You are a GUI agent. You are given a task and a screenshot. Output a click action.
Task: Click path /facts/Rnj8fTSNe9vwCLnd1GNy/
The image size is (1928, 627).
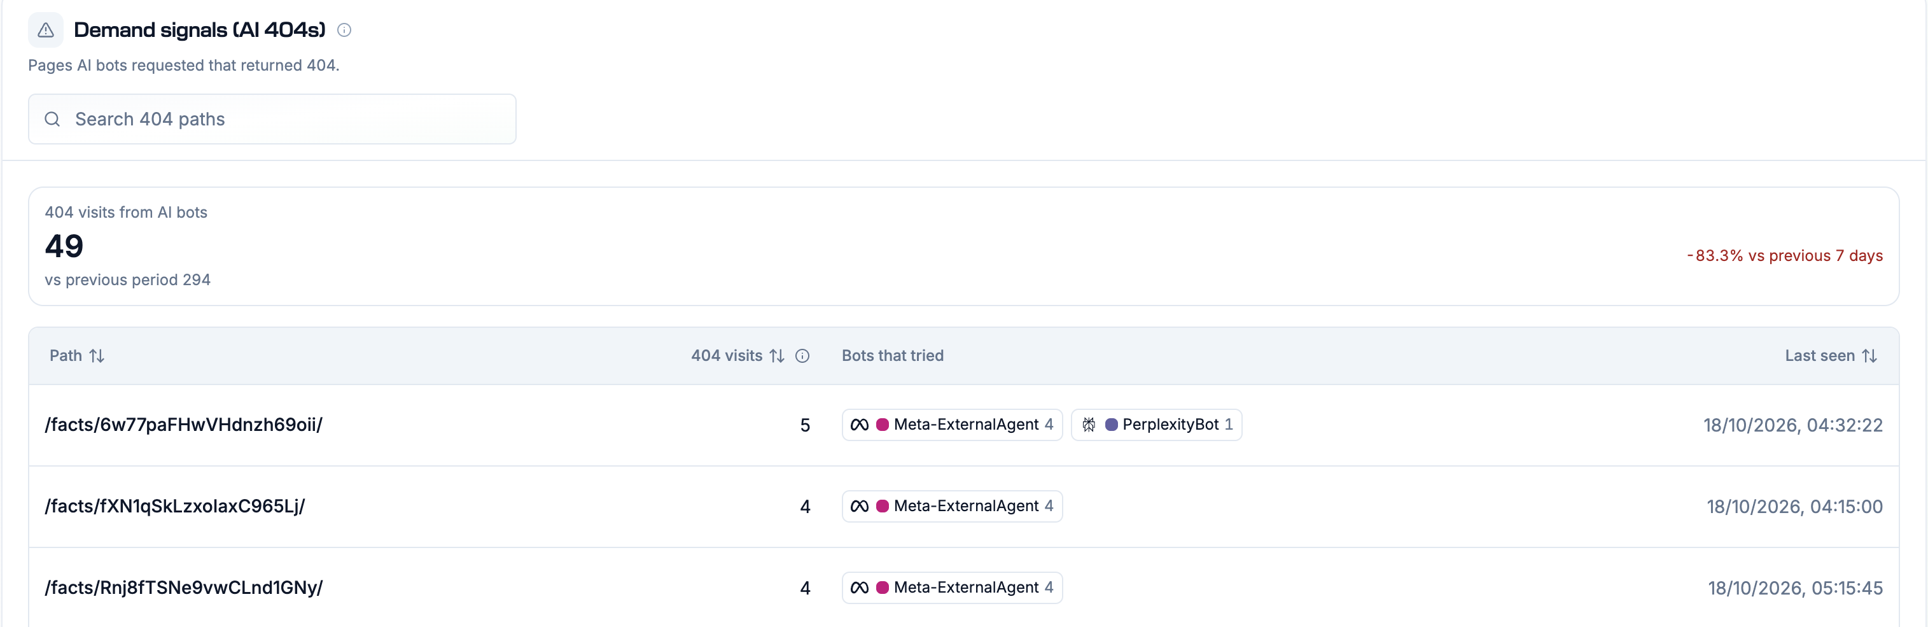pos(183,588)
